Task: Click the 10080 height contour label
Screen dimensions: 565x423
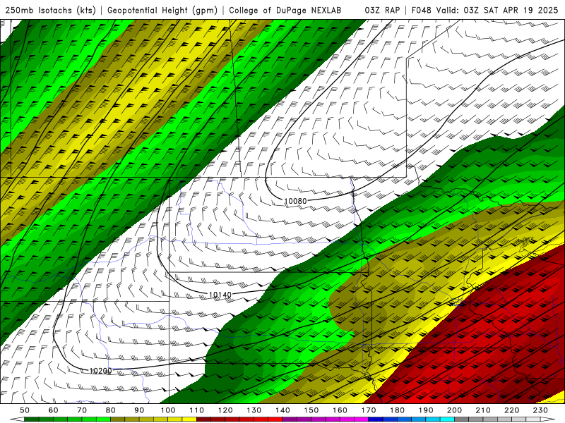Action: 295,201
